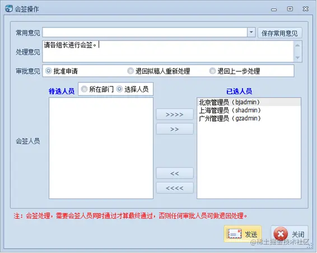
Task: Click the >>>> add-all button
Action: click(175, 114)
